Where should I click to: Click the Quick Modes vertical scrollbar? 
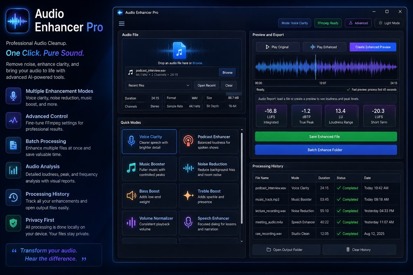pyautogui.click(x=241, y=179)
